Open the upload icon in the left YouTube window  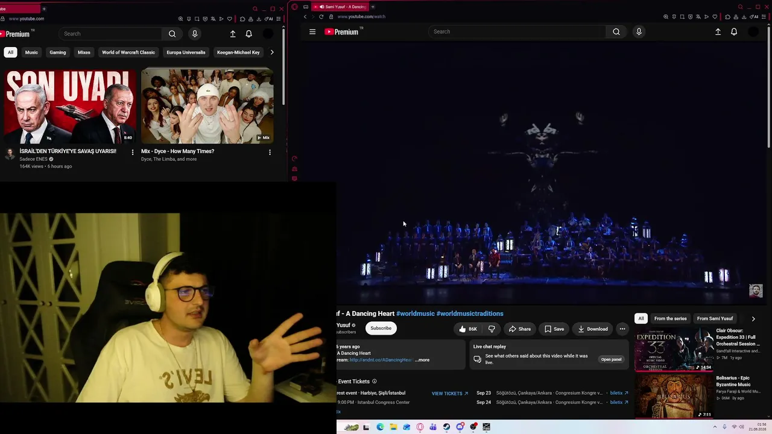pyautogui.click(x=233, y=34)
